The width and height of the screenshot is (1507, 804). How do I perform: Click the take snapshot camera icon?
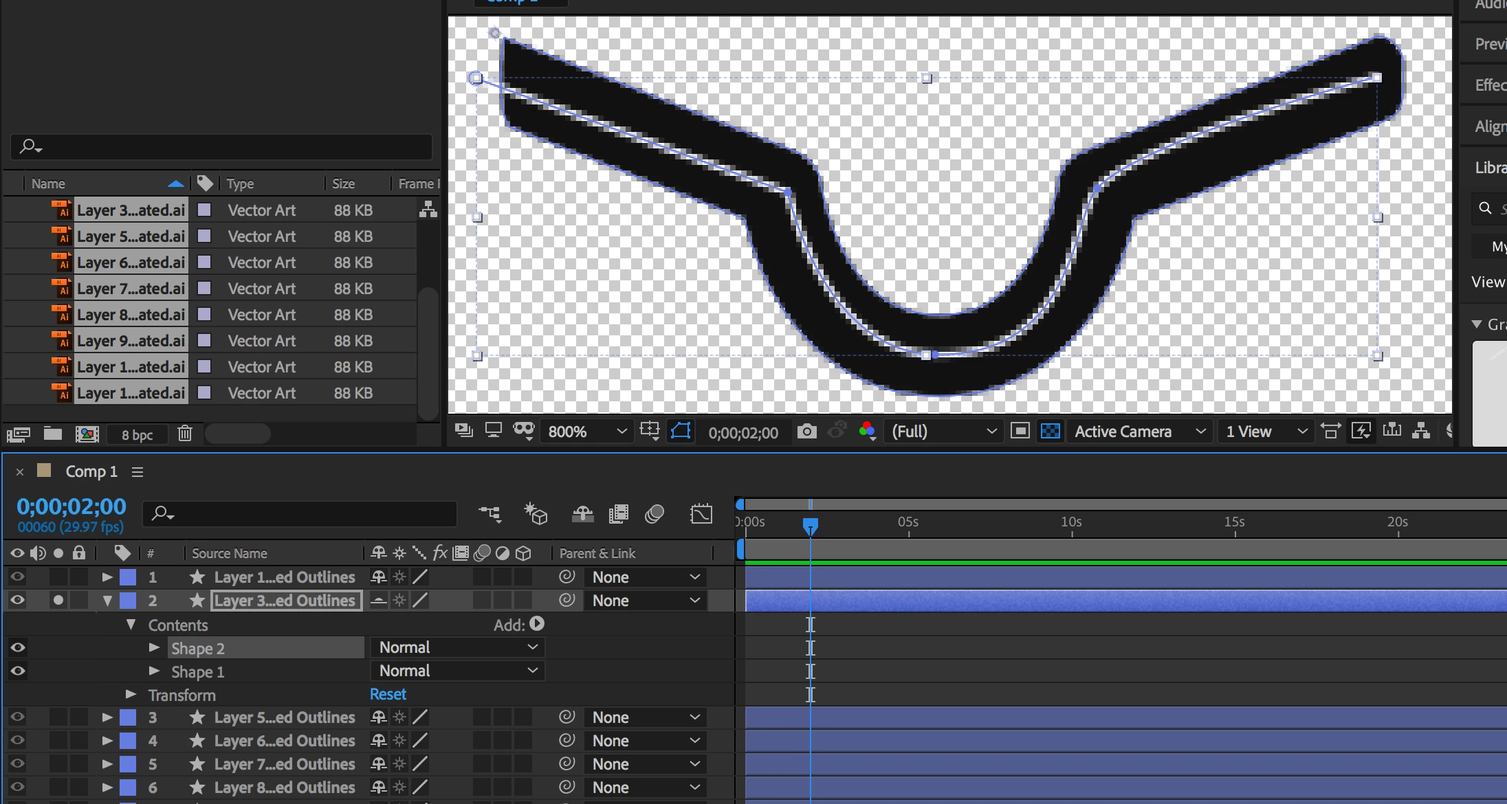pos(806,432)
